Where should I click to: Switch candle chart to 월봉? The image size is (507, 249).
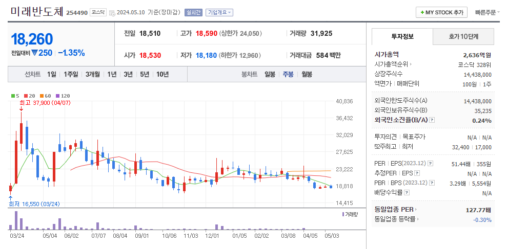[307, 74]
